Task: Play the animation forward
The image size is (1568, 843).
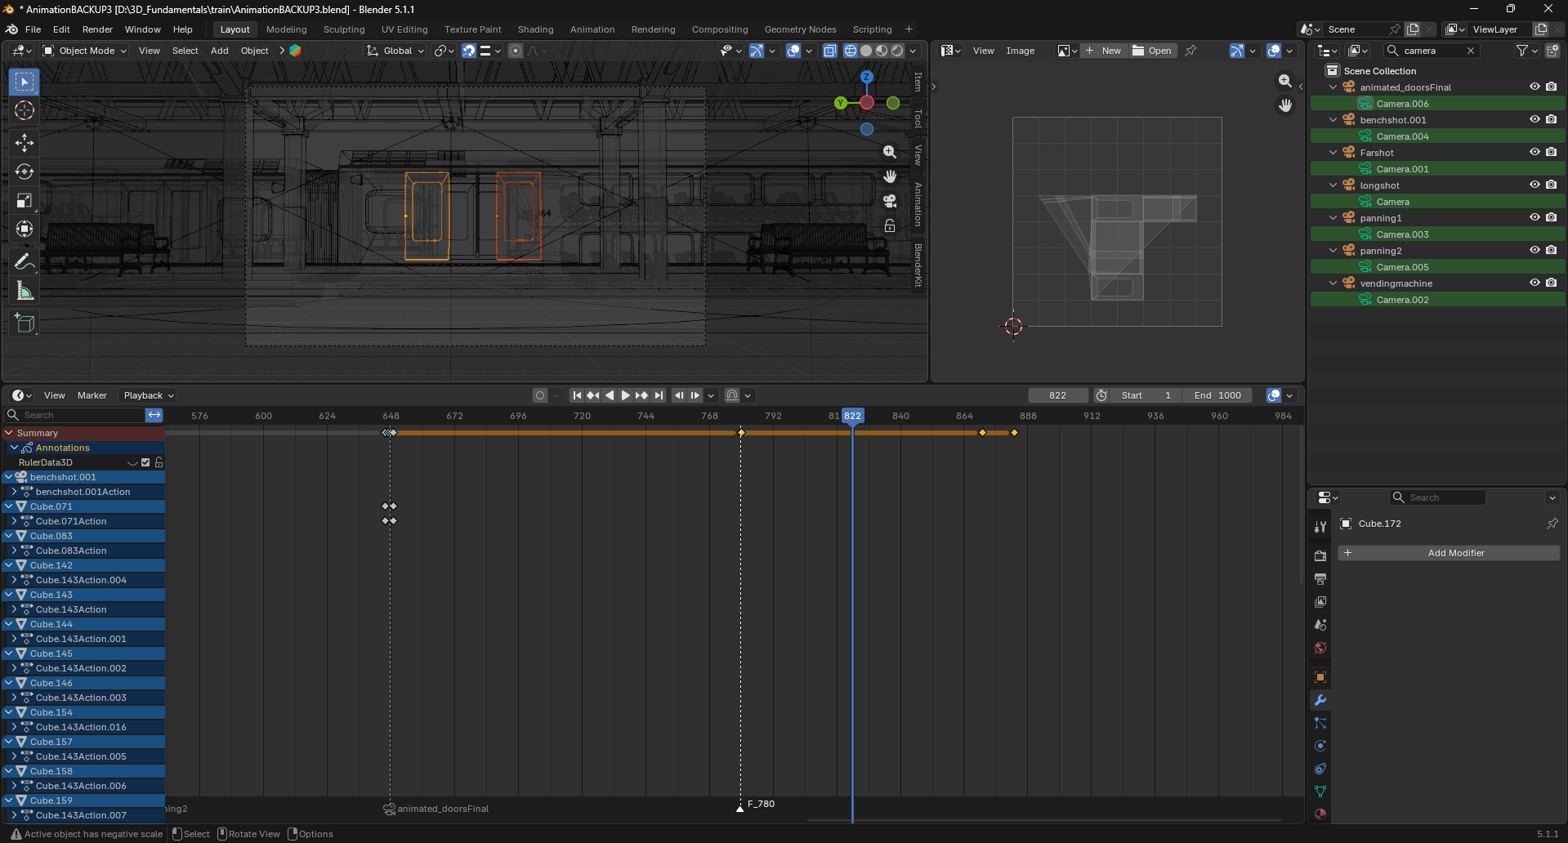Action: [626, 395]
